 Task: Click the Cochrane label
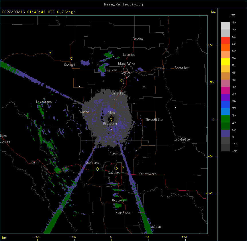92,163
